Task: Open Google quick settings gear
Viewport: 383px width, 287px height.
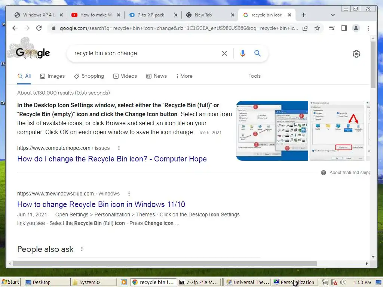Action: point(356,54)
